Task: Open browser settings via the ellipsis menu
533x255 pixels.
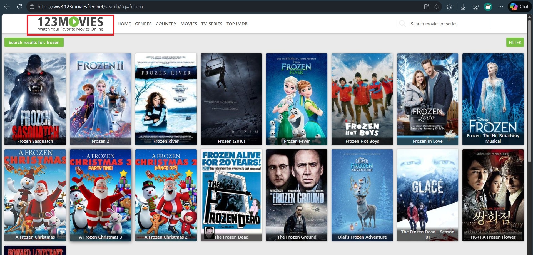Action: [500, 6]
